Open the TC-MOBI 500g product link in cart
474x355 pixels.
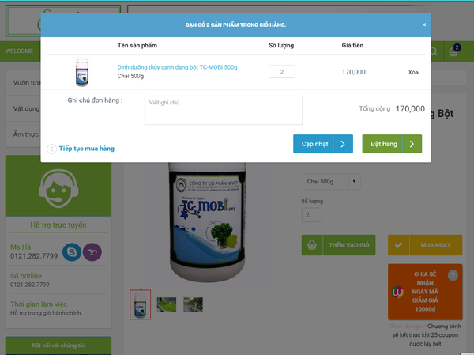[177, 67]
